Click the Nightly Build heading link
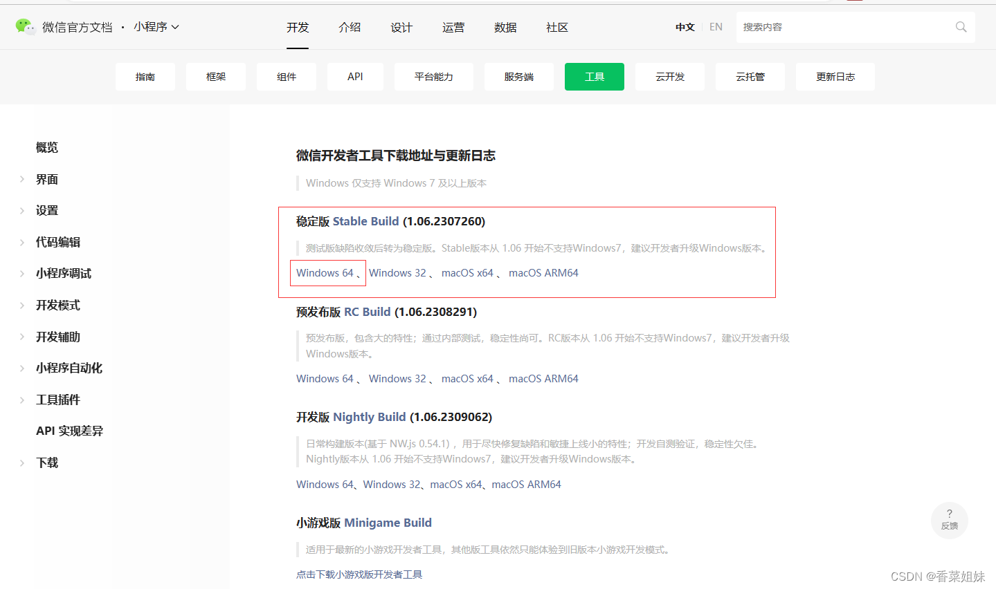Viewport: 996px width, 589px height. [x=370, y=417]
